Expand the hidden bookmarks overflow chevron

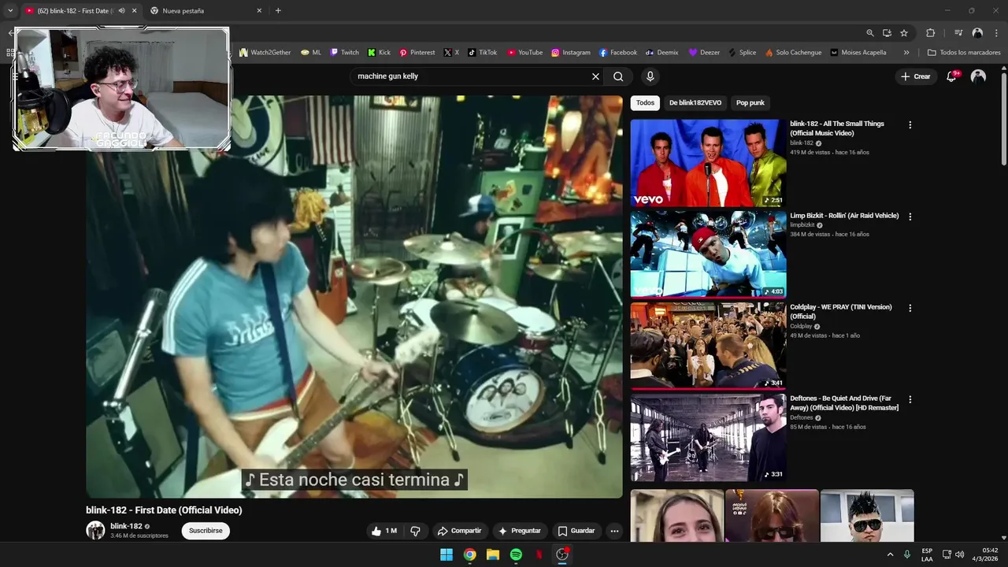click(906, 53)
